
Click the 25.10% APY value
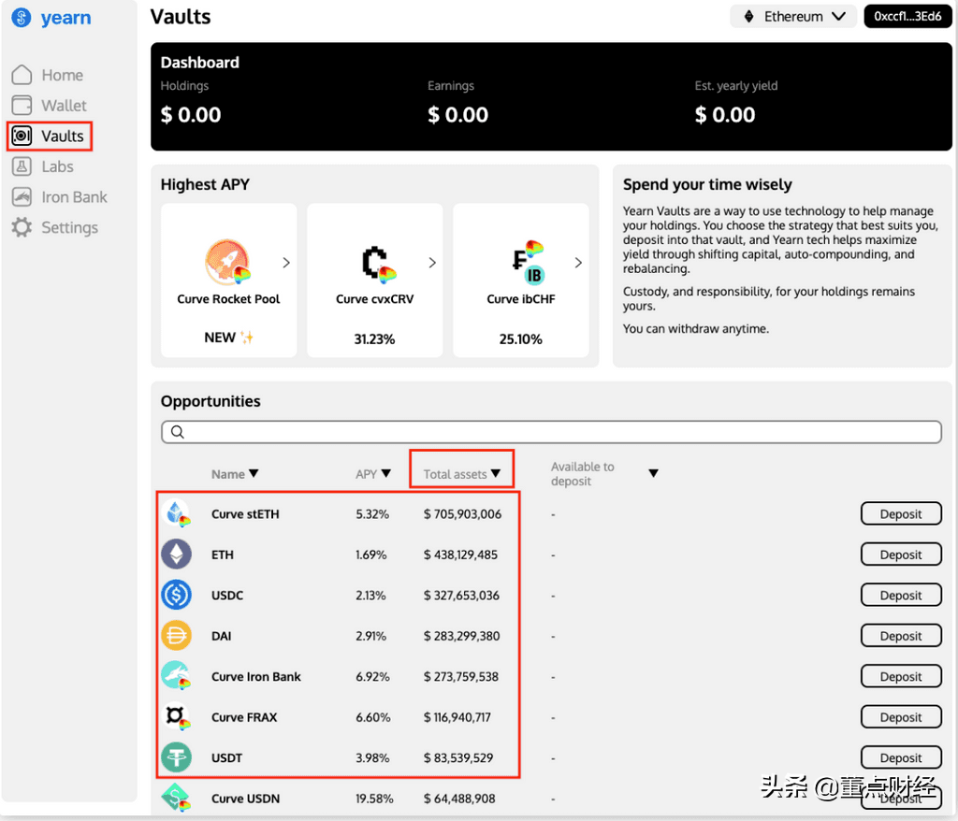[520, 339]
